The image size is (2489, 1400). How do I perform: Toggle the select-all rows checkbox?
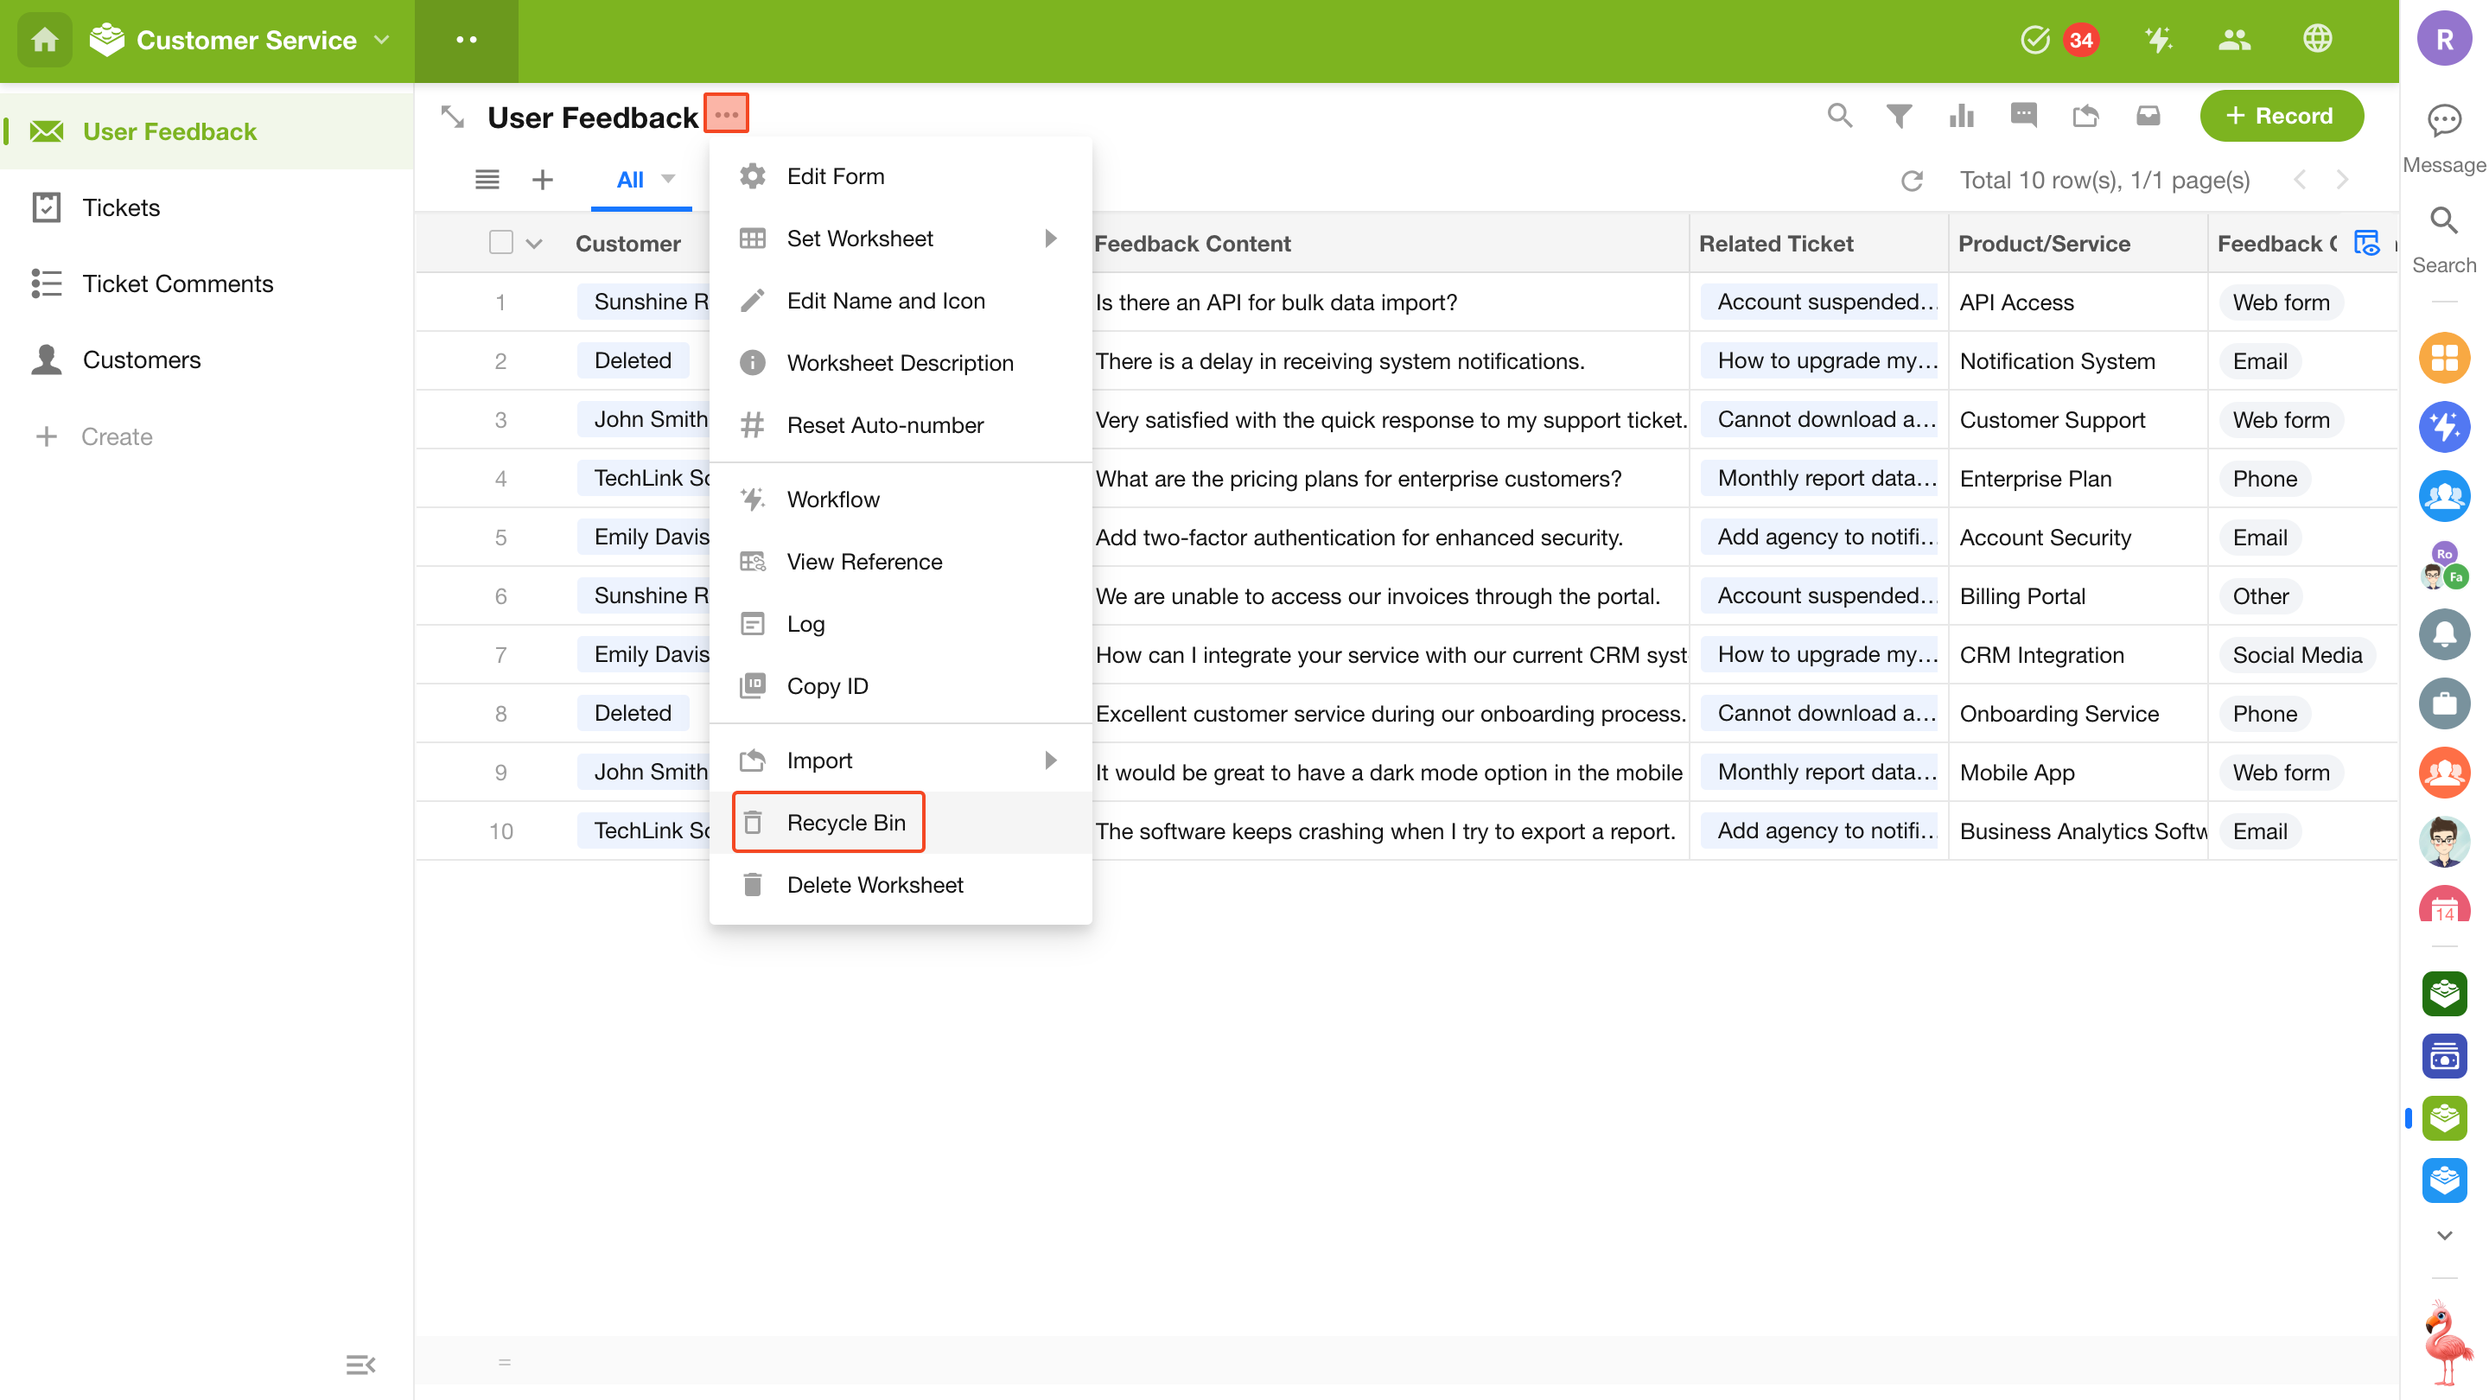(500, 243)
